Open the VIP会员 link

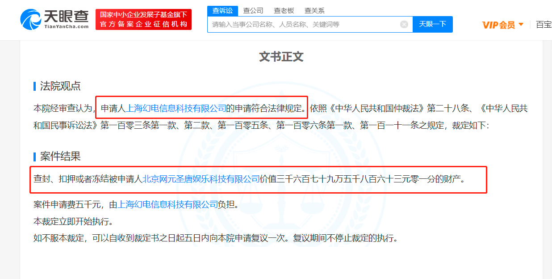(498, 25)
